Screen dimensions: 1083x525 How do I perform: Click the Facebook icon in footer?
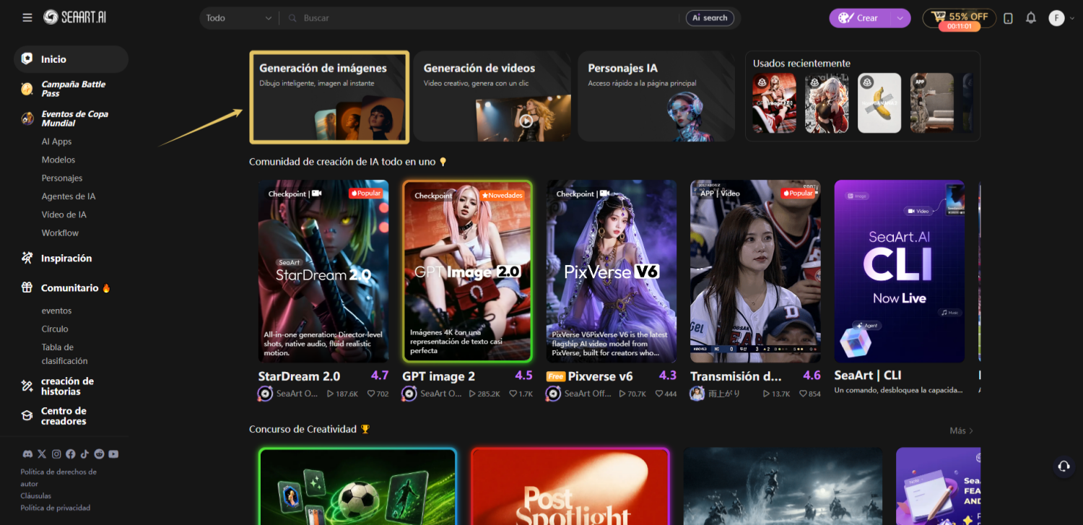(71, 454)
